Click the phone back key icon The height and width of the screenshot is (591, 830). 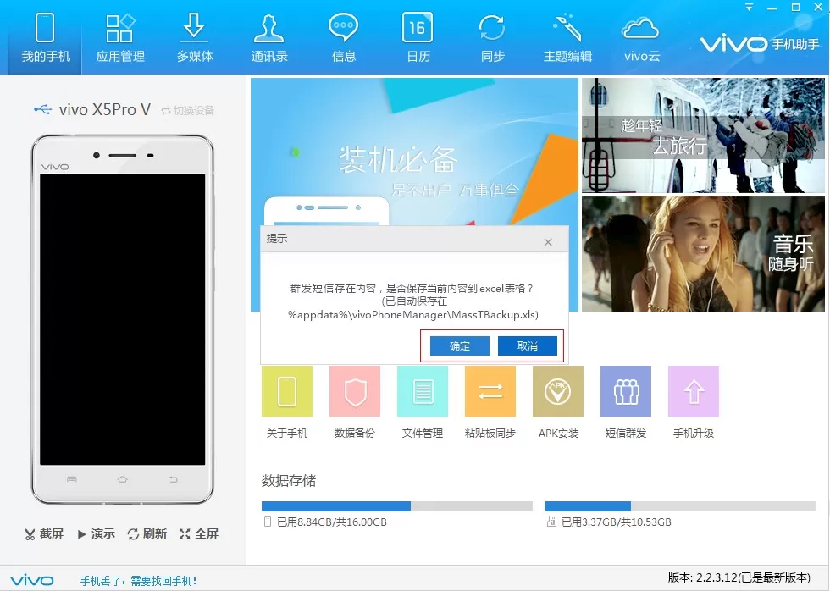pyautogui.click(x=173, y=479)
